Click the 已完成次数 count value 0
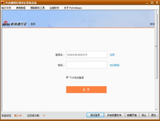 44,116
